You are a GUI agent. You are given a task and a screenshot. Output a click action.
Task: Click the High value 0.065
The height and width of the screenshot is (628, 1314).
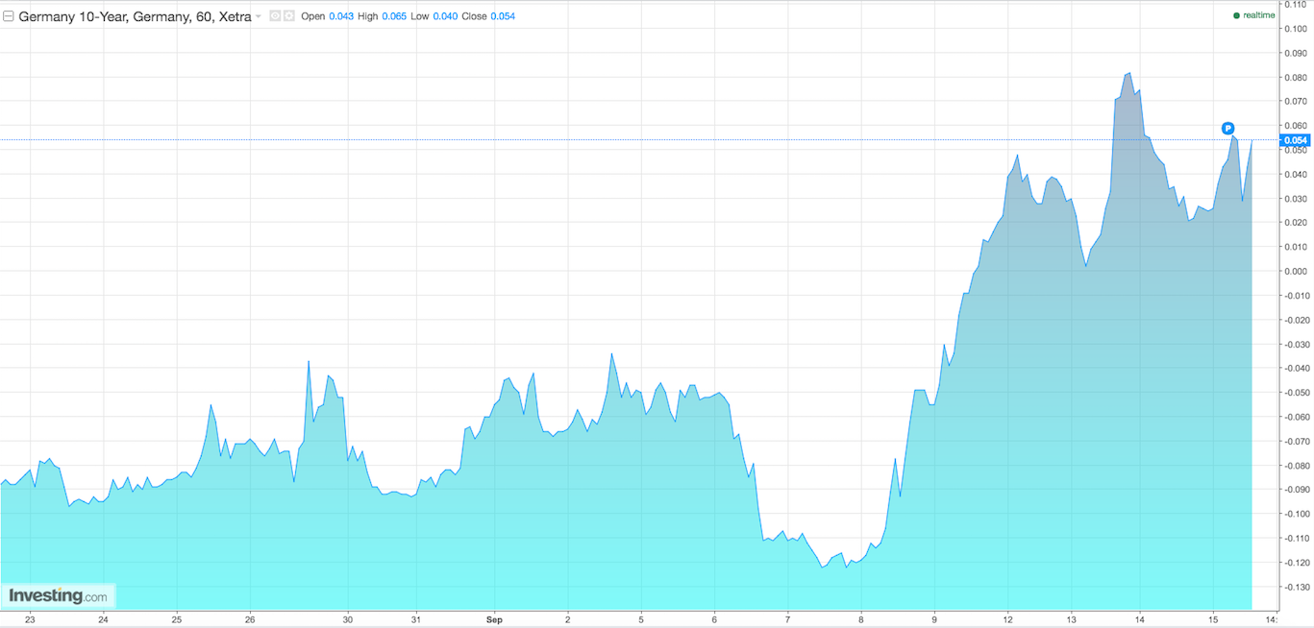394,16
